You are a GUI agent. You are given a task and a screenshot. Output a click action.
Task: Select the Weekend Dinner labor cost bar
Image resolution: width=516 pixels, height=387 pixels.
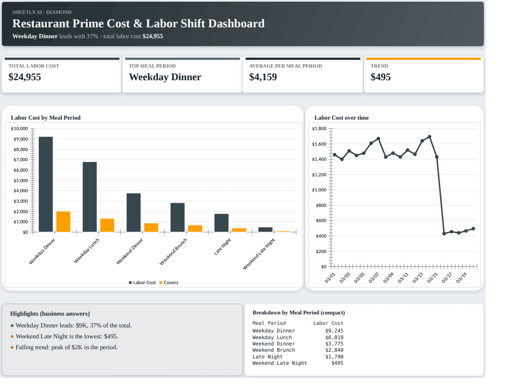click(134, 212)
